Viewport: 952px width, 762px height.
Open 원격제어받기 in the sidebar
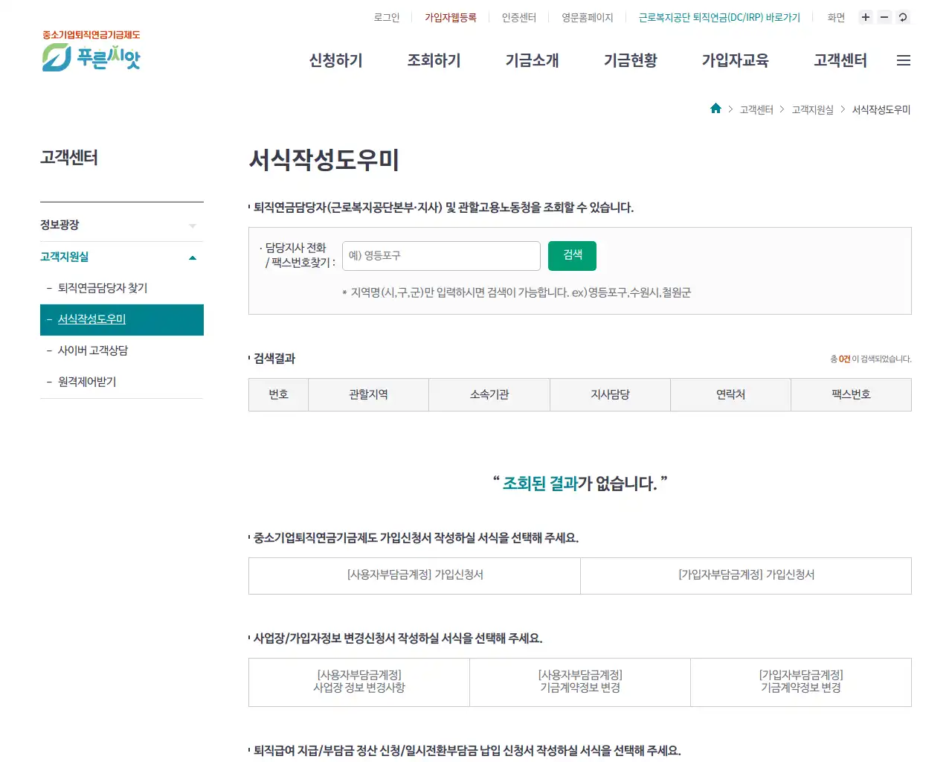88,382
